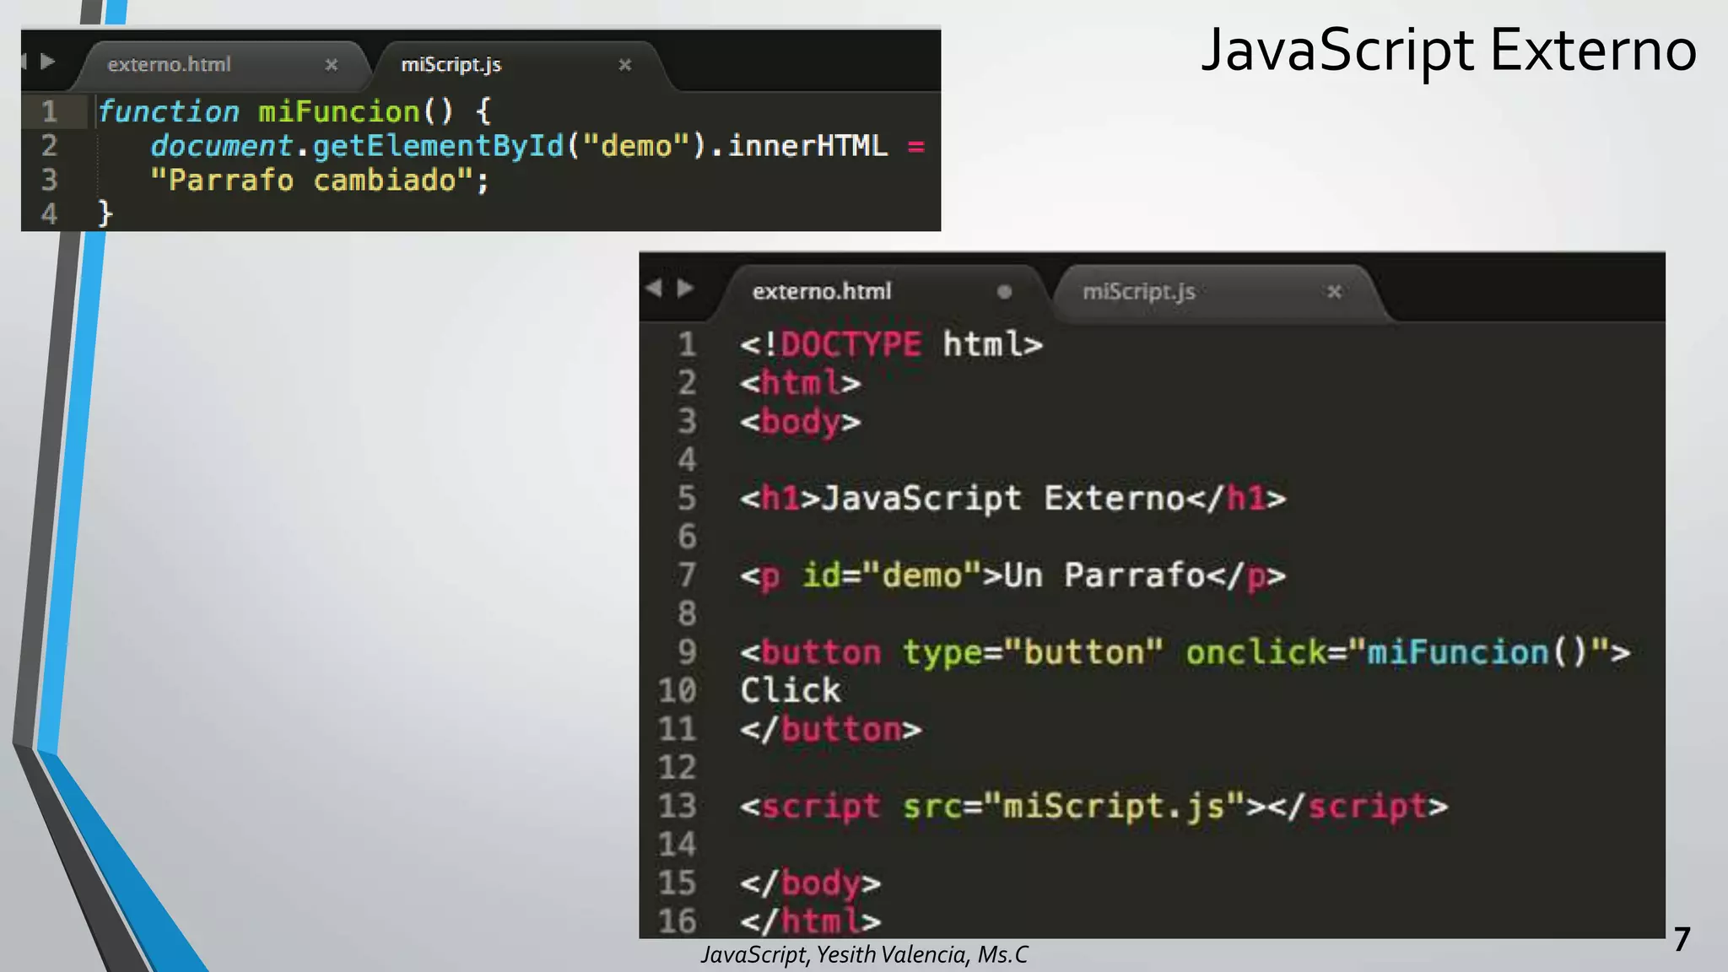Screen dimensions: 1728x972
Task: Click closing '</button>' tag line
Action: coord(831,729)
